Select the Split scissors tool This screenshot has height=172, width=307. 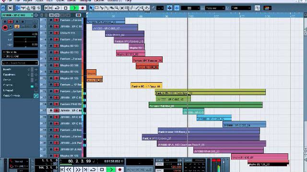(102, 8)
